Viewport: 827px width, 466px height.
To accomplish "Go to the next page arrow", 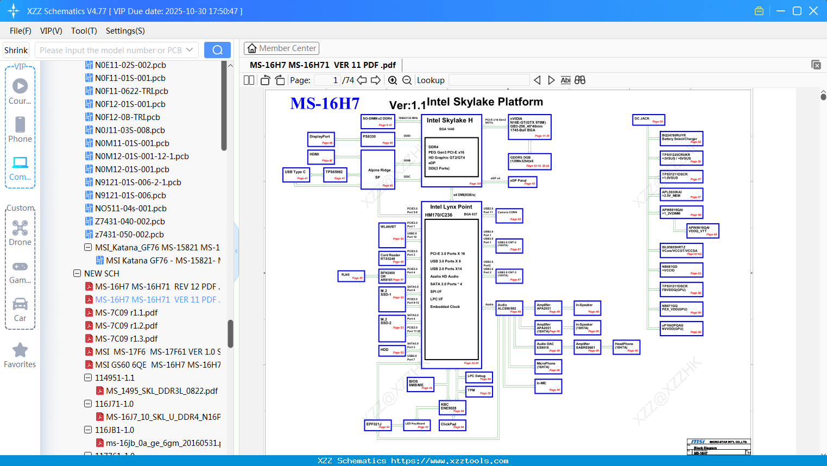I will (376, 80).
